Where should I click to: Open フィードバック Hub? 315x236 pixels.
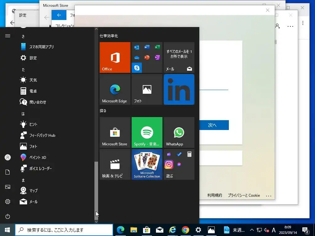click(x=56, y=135)
